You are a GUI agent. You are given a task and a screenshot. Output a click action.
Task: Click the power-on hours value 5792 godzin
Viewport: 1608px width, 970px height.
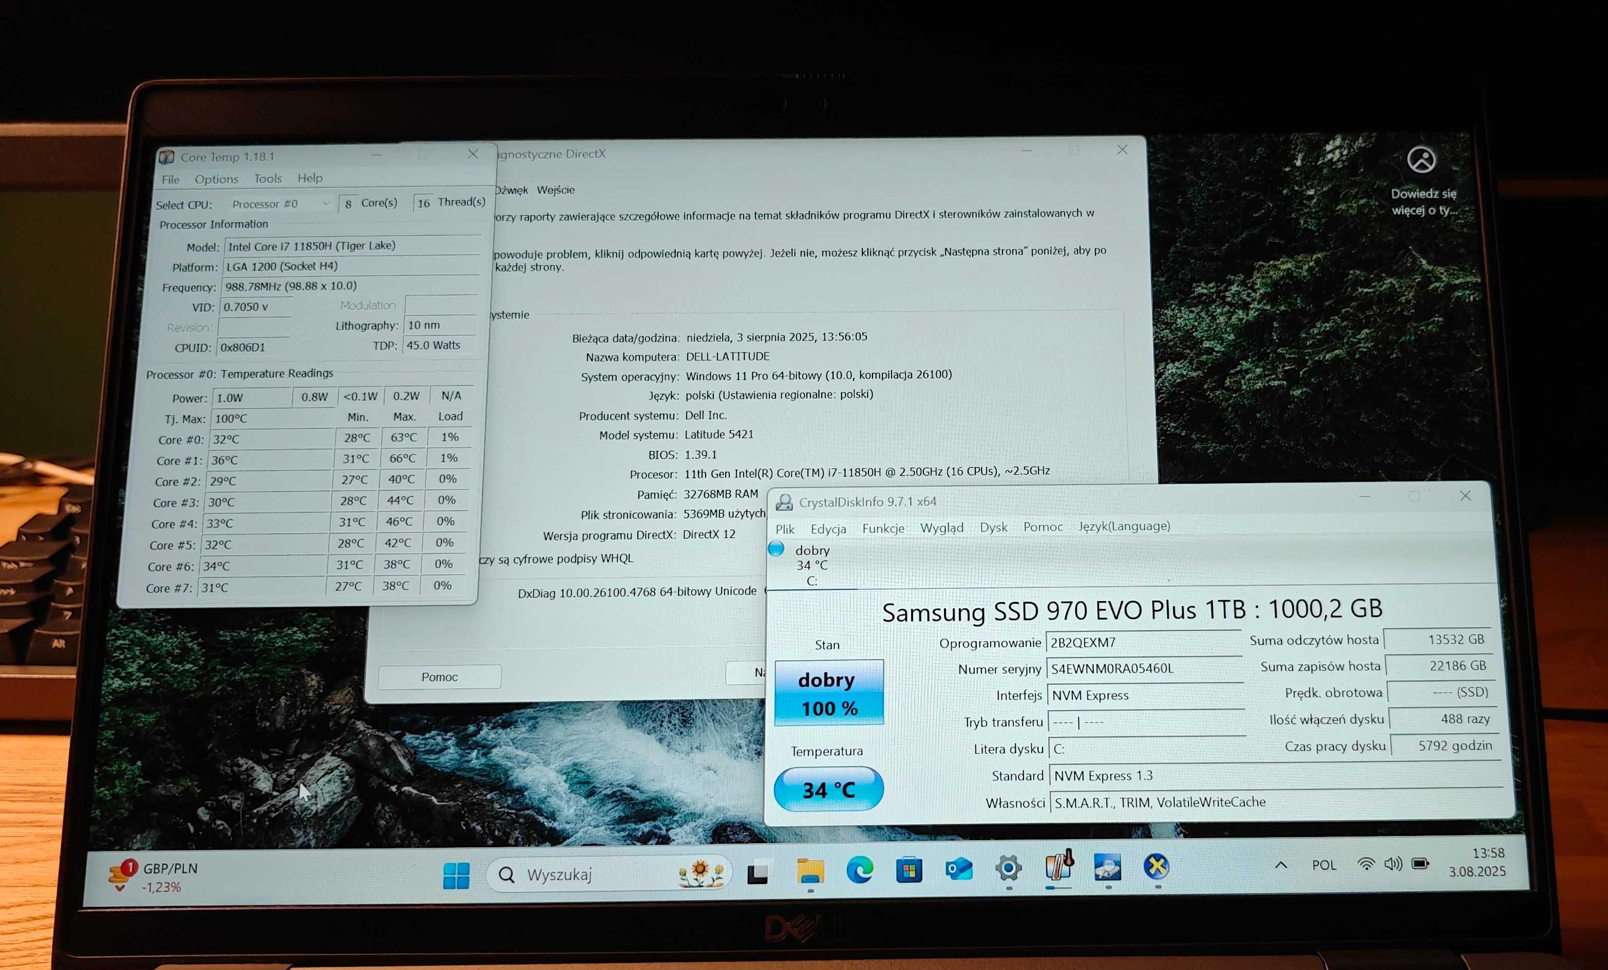click(1445, 745)
